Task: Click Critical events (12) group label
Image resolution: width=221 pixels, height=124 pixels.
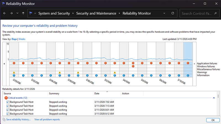Action: [18, 98]
